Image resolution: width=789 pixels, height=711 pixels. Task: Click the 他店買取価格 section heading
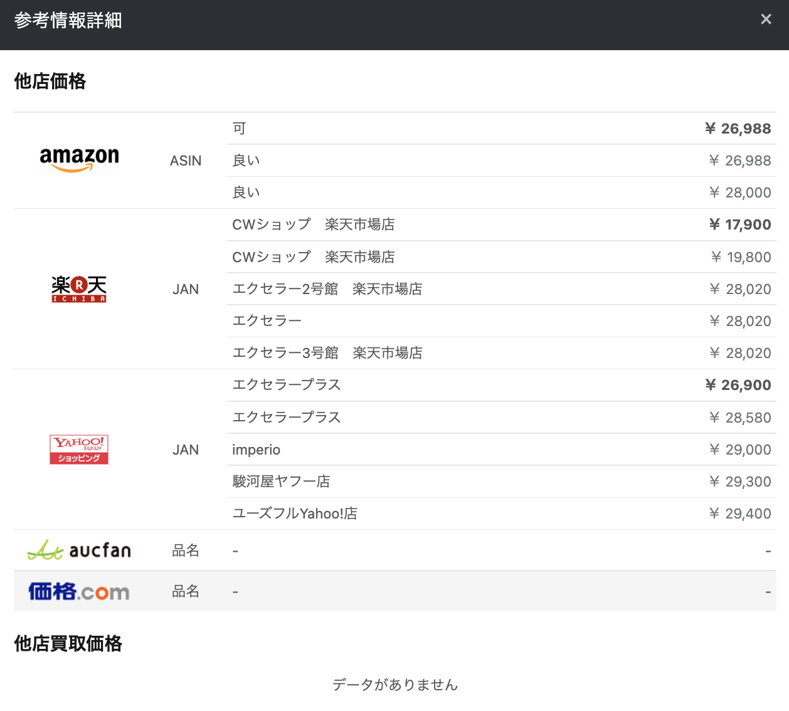[68, 643]
